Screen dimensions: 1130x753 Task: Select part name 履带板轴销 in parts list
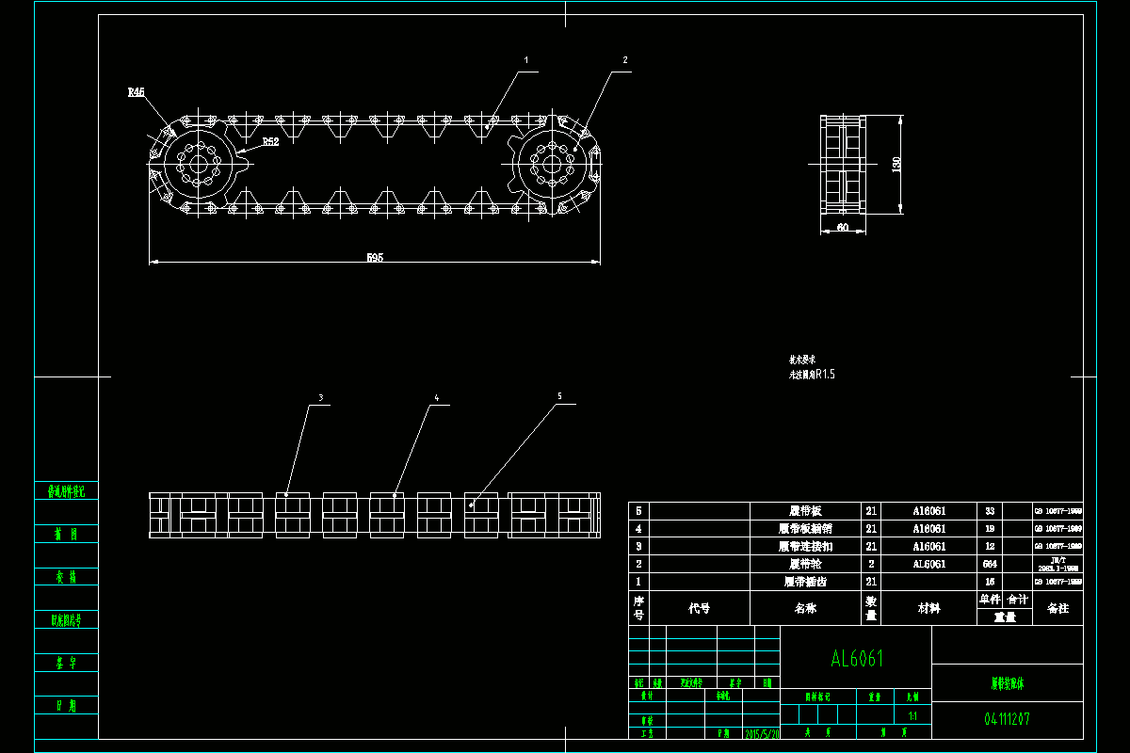805,528
